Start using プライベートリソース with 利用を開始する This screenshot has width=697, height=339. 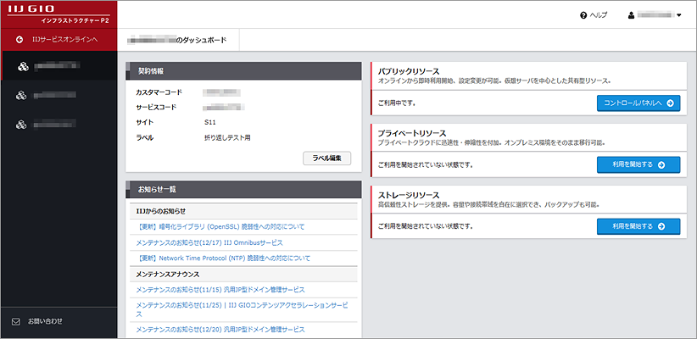click(x=638, y=164)
